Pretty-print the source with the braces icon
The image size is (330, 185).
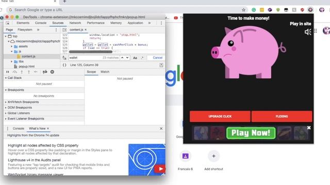coord(64,65)
